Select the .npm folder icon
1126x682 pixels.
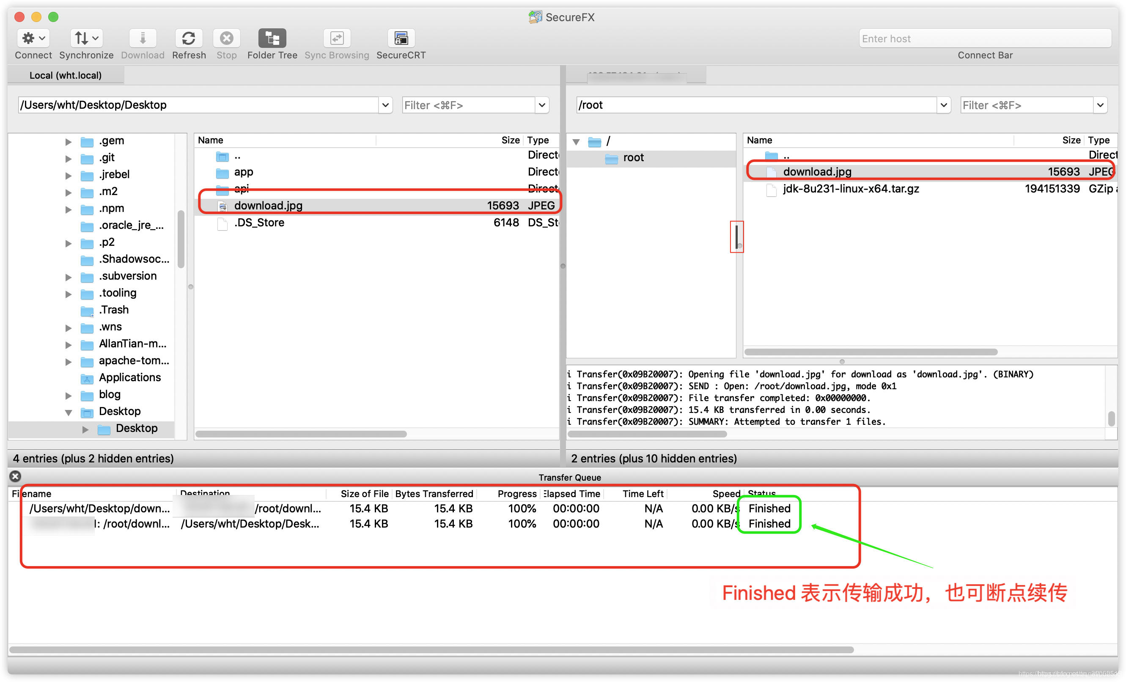pyautogui.click(x=87, y=209)
